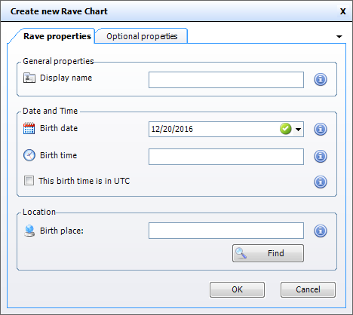Select the Rave properties tab

pos(57,36)
